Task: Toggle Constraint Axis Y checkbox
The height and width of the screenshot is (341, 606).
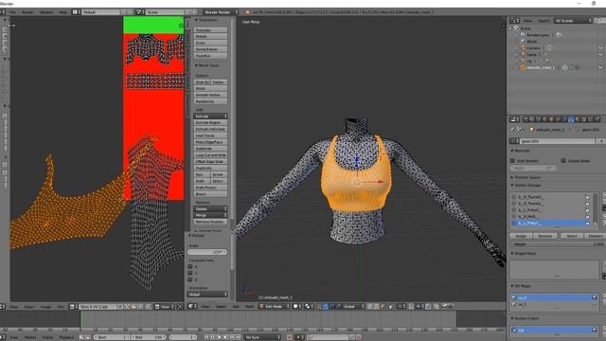Action: pyautogui.click(x=190, y=273)
